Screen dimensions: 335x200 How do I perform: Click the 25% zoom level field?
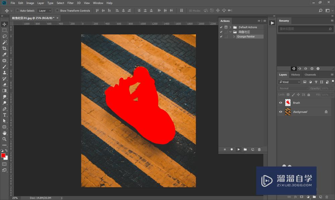[x=15, y=198]
